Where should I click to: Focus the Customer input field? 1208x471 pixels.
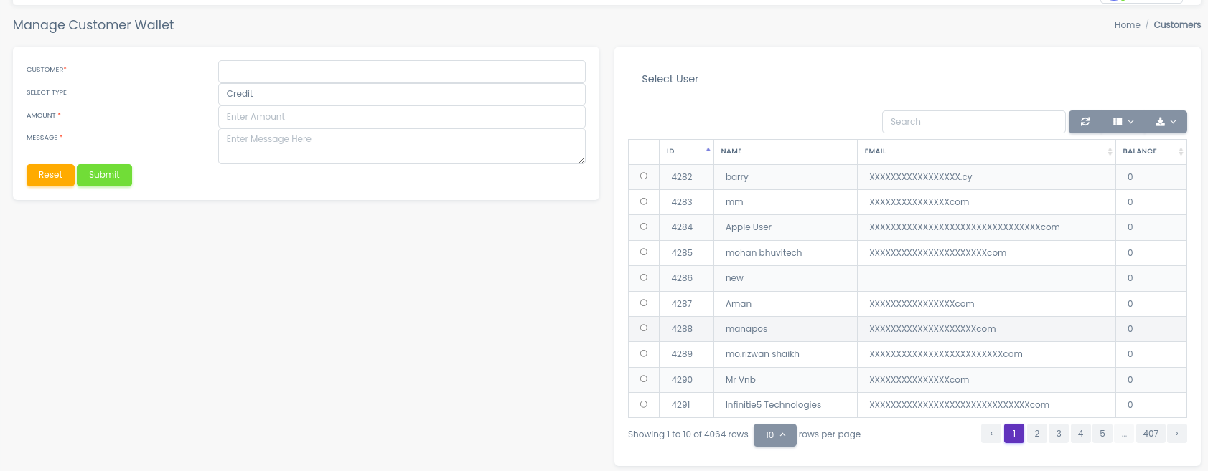click(401, 71)
